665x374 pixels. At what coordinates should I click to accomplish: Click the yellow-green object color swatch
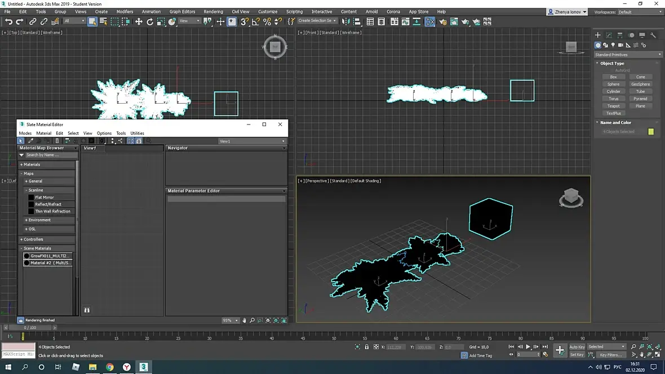point(651,132)
